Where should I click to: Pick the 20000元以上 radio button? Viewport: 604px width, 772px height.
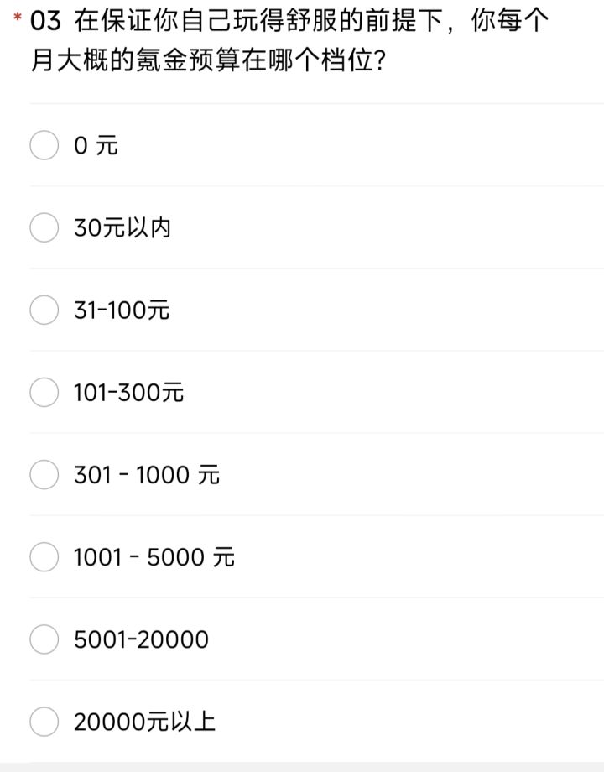[x=44, y=722]
